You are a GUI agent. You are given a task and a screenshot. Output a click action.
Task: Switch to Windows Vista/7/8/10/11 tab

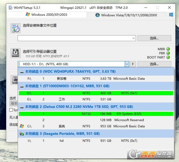click(126, 15)
